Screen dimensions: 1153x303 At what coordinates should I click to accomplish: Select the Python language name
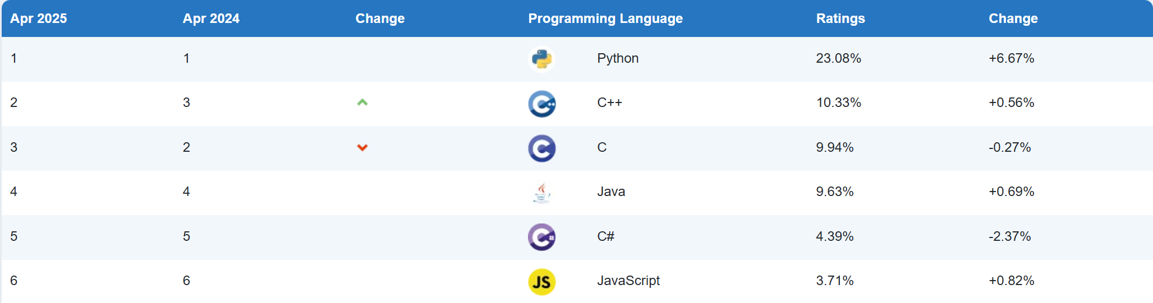618,58
